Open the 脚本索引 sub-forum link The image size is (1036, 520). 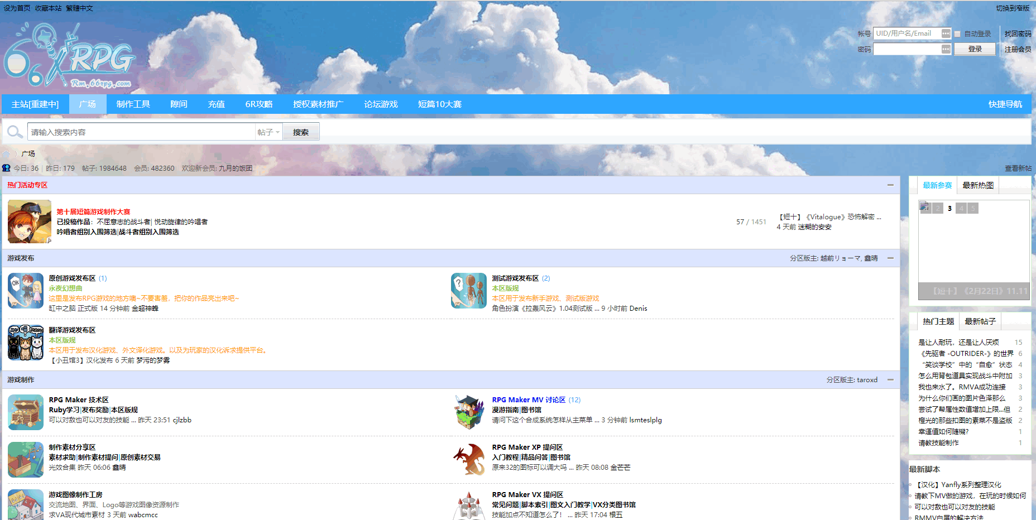pos(534,505)
